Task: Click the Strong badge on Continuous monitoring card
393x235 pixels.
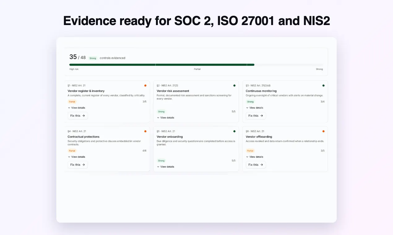Action: click(250, 102)
